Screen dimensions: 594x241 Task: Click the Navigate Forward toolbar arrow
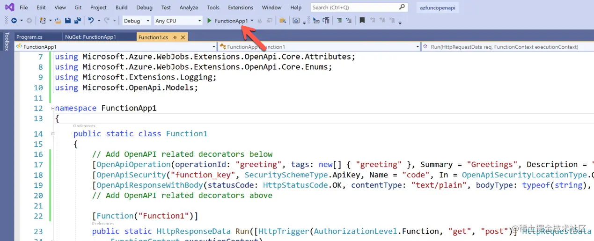(x=29, y=21)
